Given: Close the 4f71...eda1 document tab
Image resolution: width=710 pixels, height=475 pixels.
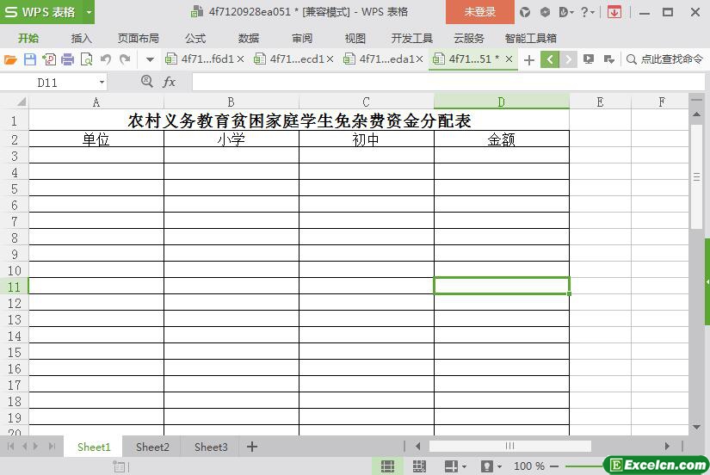Looking at the screenshot, I should pyautogui.click(x=420, y=59).
